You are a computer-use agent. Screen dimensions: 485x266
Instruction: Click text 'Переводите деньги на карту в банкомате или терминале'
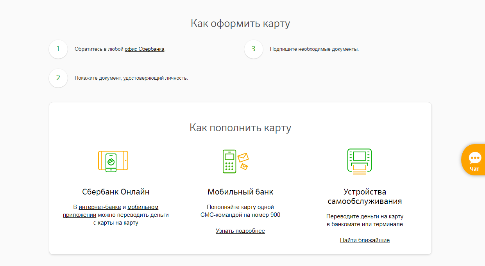pyautogui.click(x=365, y=220)
